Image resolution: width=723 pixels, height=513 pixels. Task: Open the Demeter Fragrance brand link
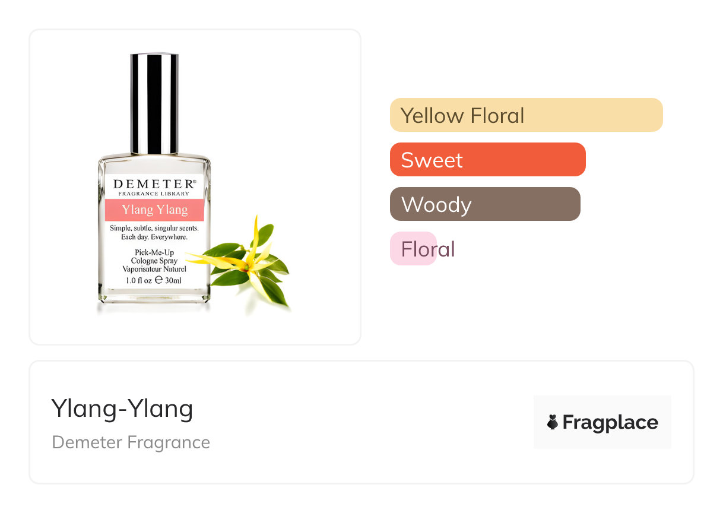[131, 442]
